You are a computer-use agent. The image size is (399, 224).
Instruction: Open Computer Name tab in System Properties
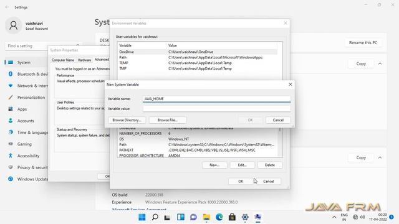coord(63,60)
